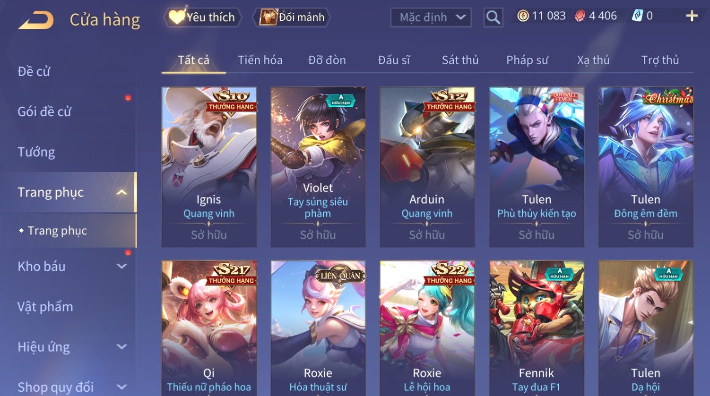Open Yêu thích heart favorites
Screen dimensions: 710x396
click(x=203, y=17)
